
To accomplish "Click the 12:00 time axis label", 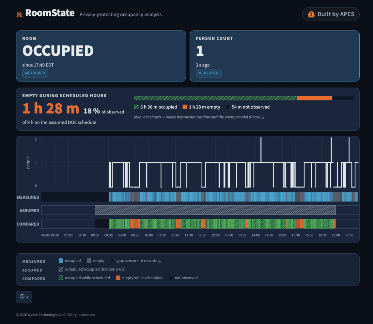I will [x=202, y=235].
